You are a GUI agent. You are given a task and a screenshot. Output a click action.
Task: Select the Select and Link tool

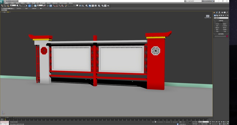coord(2,6)
